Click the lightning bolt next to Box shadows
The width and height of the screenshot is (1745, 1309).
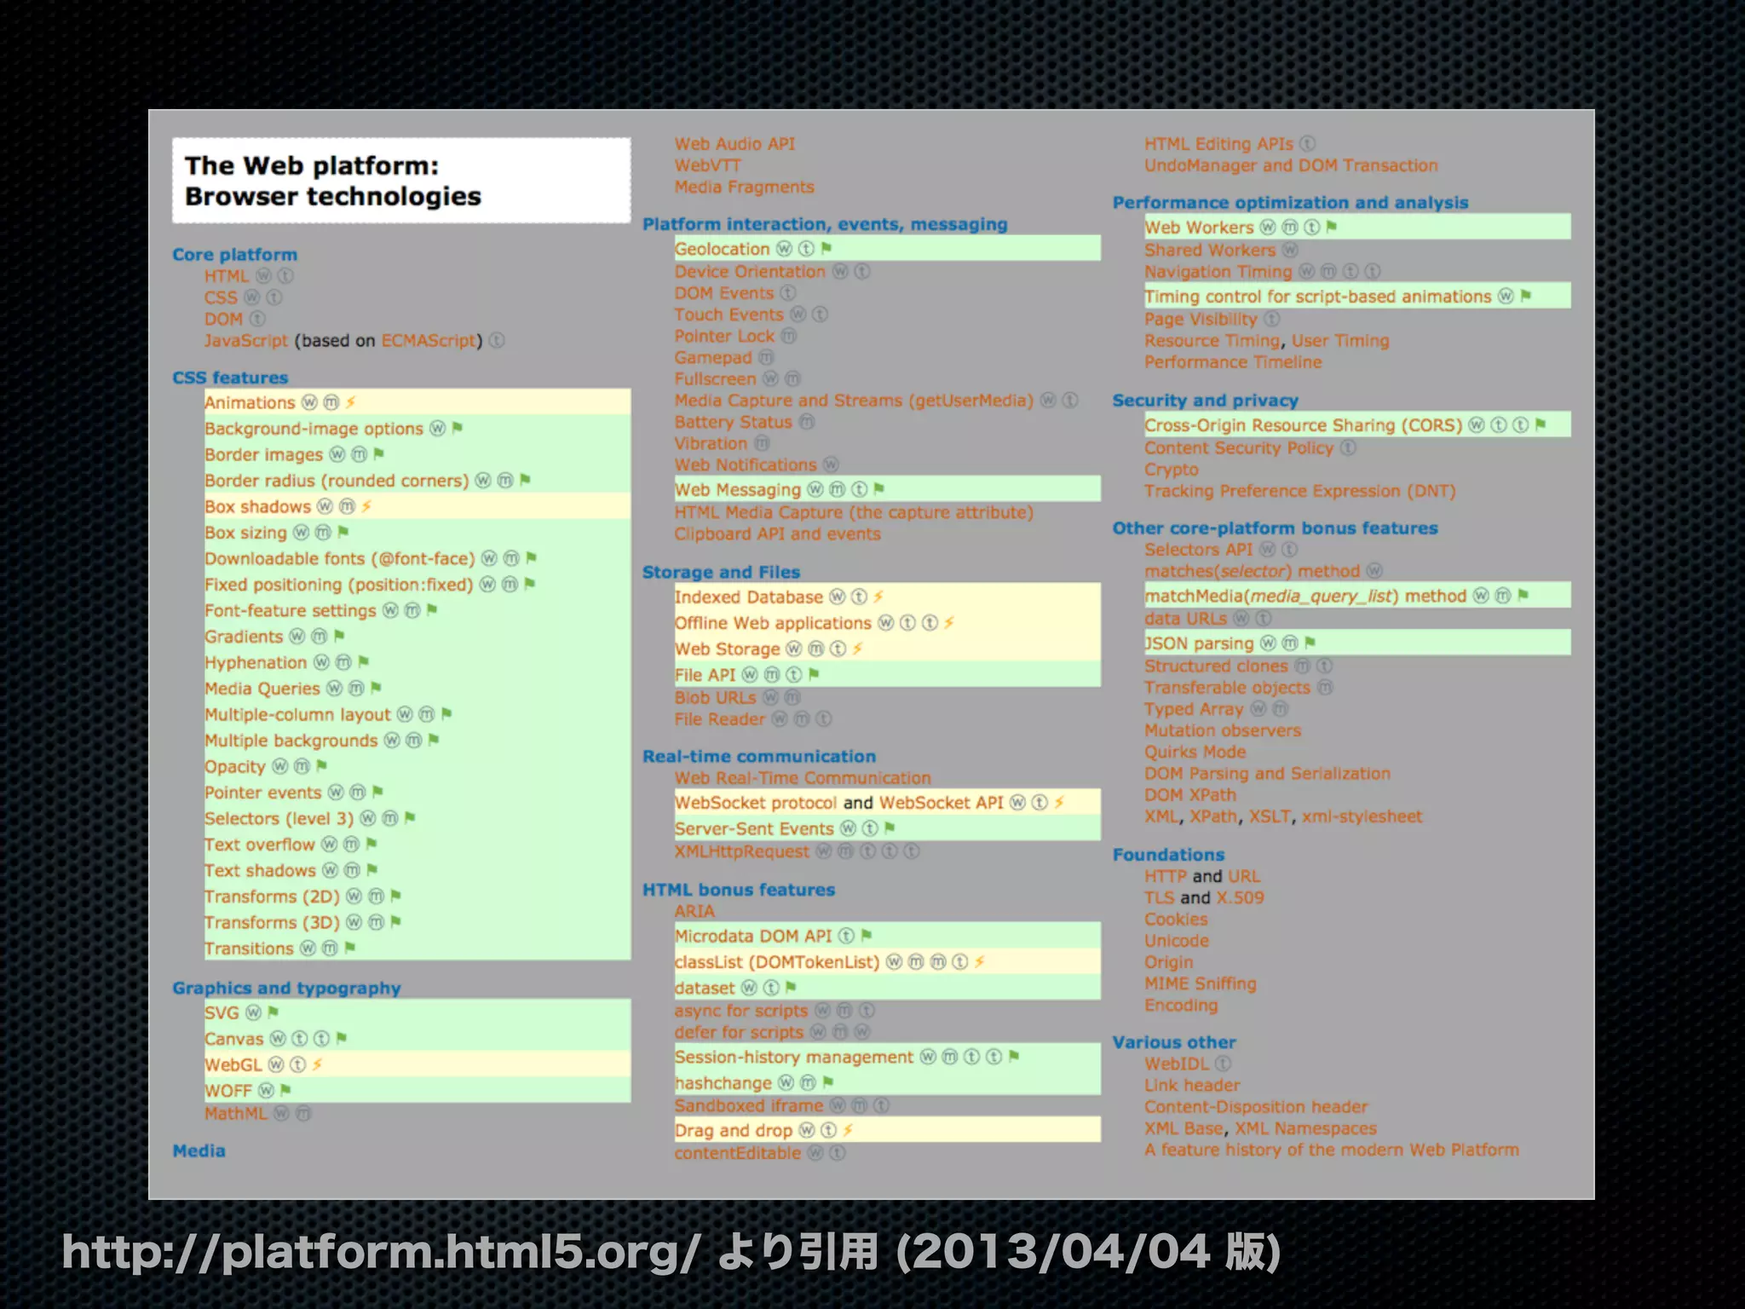point(366,506)
